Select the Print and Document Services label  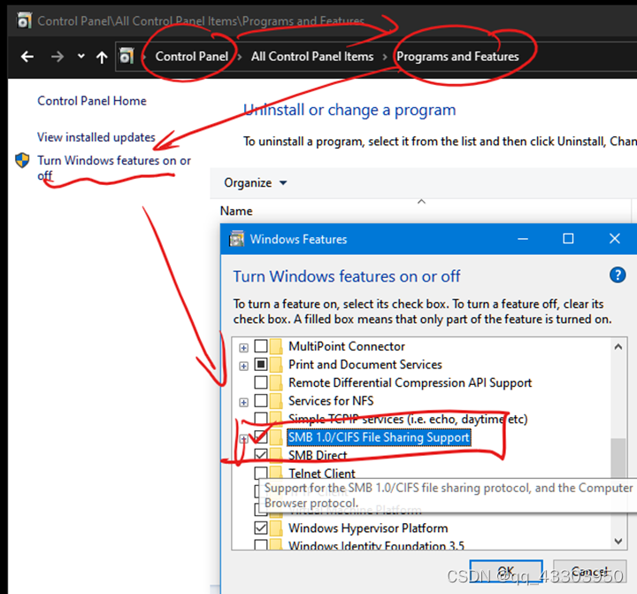[365, 365]
